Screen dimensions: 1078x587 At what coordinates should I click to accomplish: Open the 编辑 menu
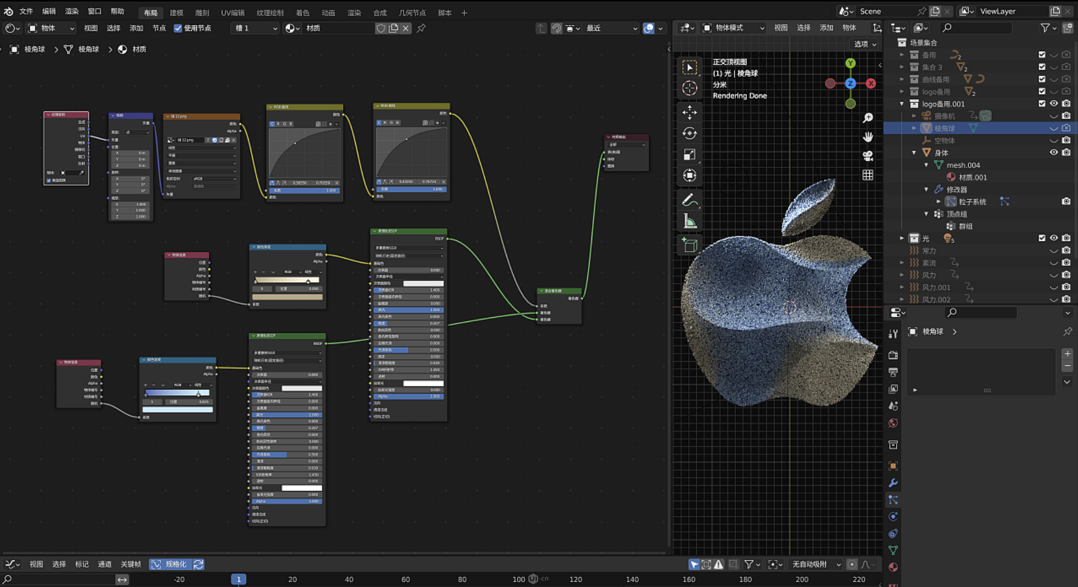click(49, 11)
